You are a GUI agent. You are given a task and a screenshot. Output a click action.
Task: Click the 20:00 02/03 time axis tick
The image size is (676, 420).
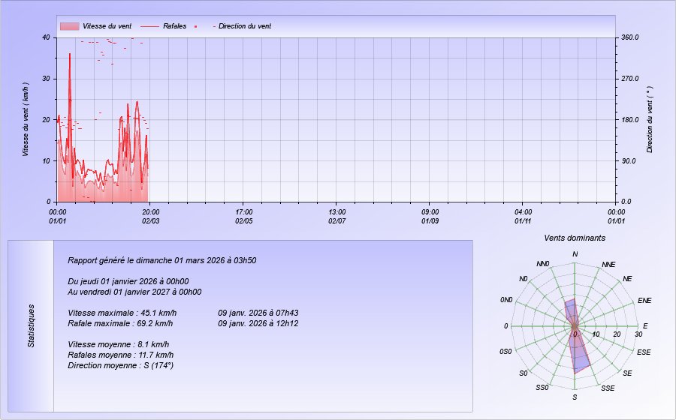point(150,217)
